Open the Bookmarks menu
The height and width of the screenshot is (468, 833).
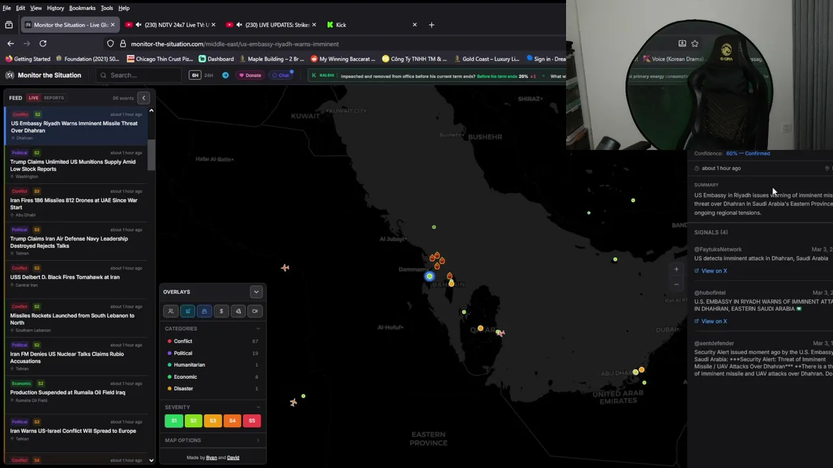[x=83, y=8]
